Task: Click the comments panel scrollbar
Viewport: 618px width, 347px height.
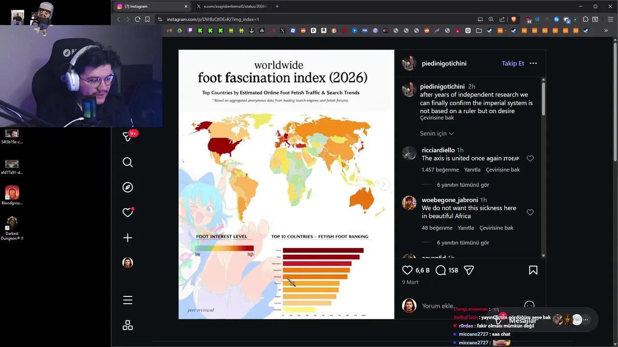Action: pyautogui.click(x=544, y=99)
